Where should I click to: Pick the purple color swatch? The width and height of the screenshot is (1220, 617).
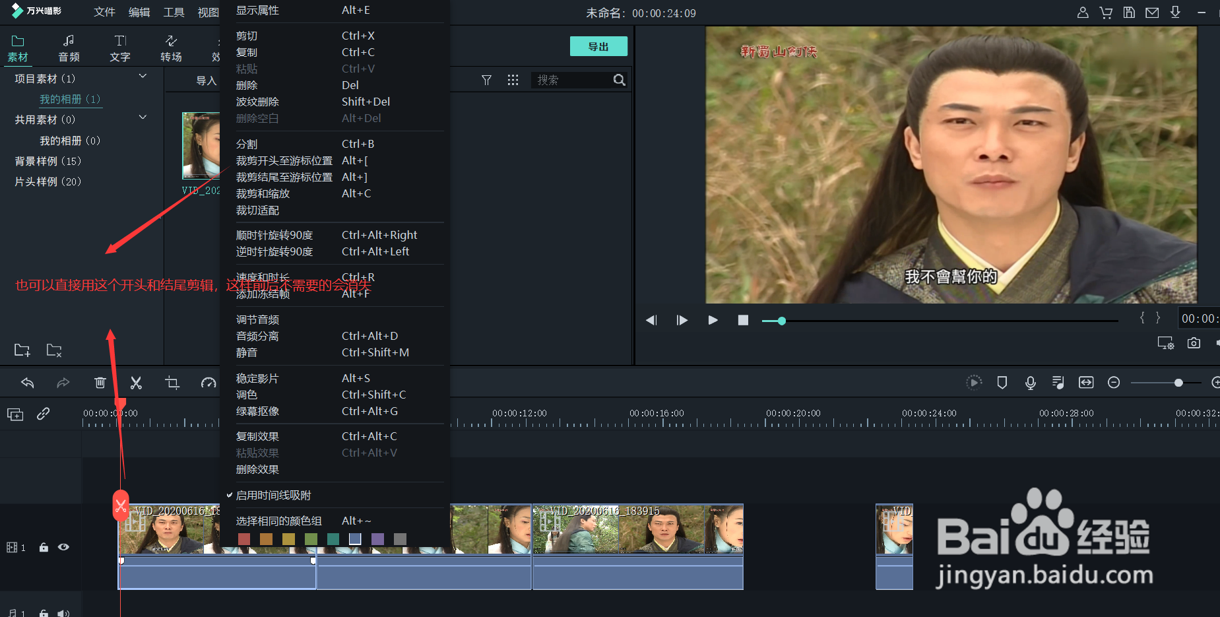tap(377, 539)
